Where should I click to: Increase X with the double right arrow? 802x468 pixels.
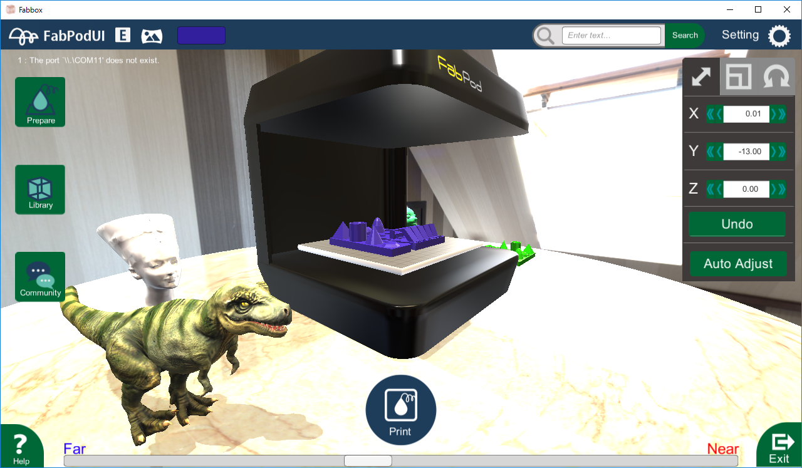(x=782, y=114)
